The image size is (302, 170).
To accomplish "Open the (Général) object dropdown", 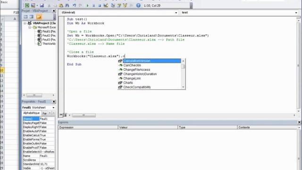I will [x=176, y=13].
